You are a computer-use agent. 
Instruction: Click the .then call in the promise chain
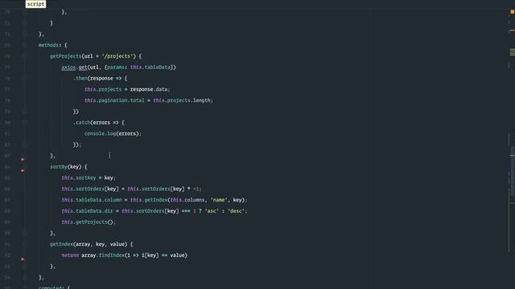[x=80, y=79]
